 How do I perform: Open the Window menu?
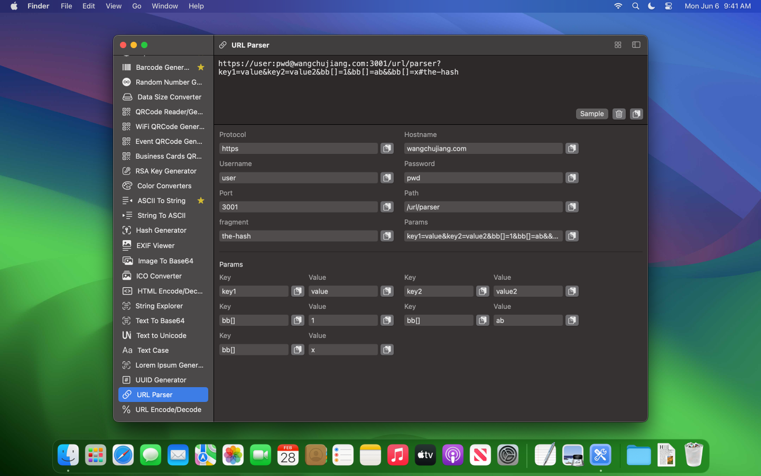tap(165, 6)
